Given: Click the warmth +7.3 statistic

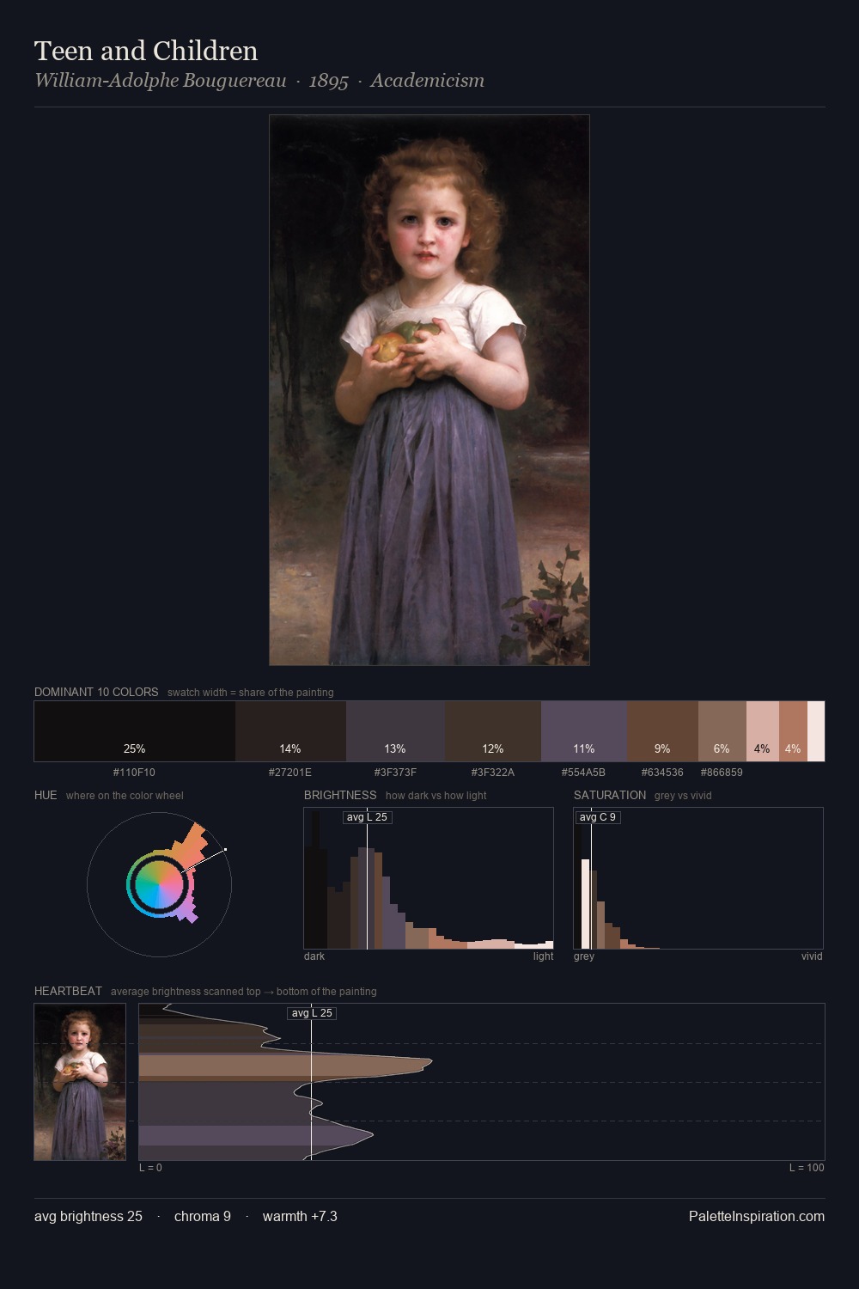Looking at the screenshot, I should [x=300, y=1216].
